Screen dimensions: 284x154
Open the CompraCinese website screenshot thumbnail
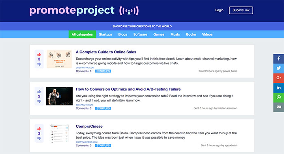click(x=59, y=133)
